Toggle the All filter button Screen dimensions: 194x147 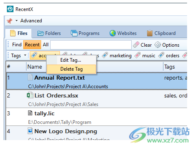tap(46, 45)
